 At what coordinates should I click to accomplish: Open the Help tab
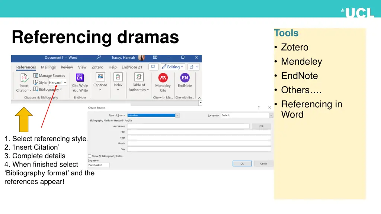pos(112,67)
